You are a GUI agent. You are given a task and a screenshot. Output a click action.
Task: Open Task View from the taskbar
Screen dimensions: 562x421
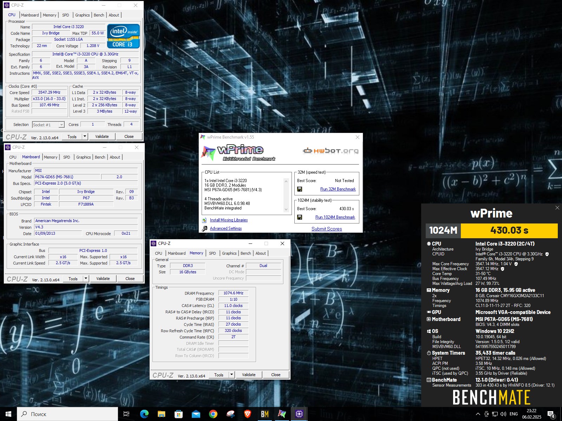126,414
